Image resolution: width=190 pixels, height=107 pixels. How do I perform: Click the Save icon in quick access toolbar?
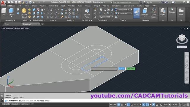(16, 2)
